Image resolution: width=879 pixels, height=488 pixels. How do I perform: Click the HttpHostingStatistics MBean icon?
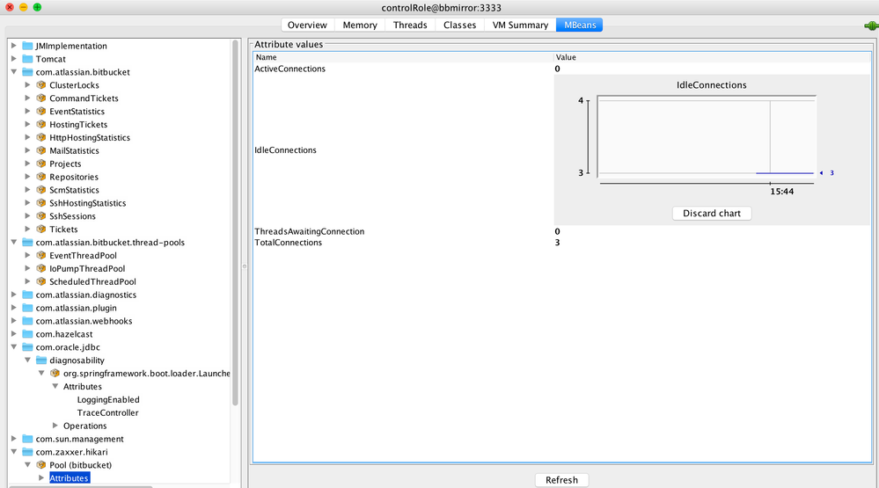pyautogui.click(x=41, y=137)
